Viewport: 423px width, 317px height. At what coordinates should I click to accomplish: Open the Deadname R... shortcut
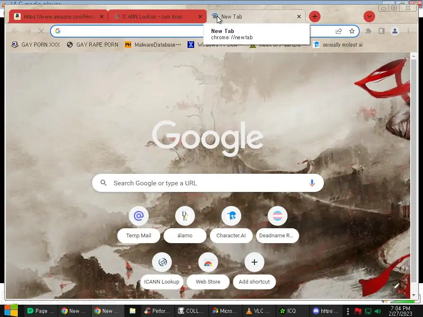tap(277, 225)
